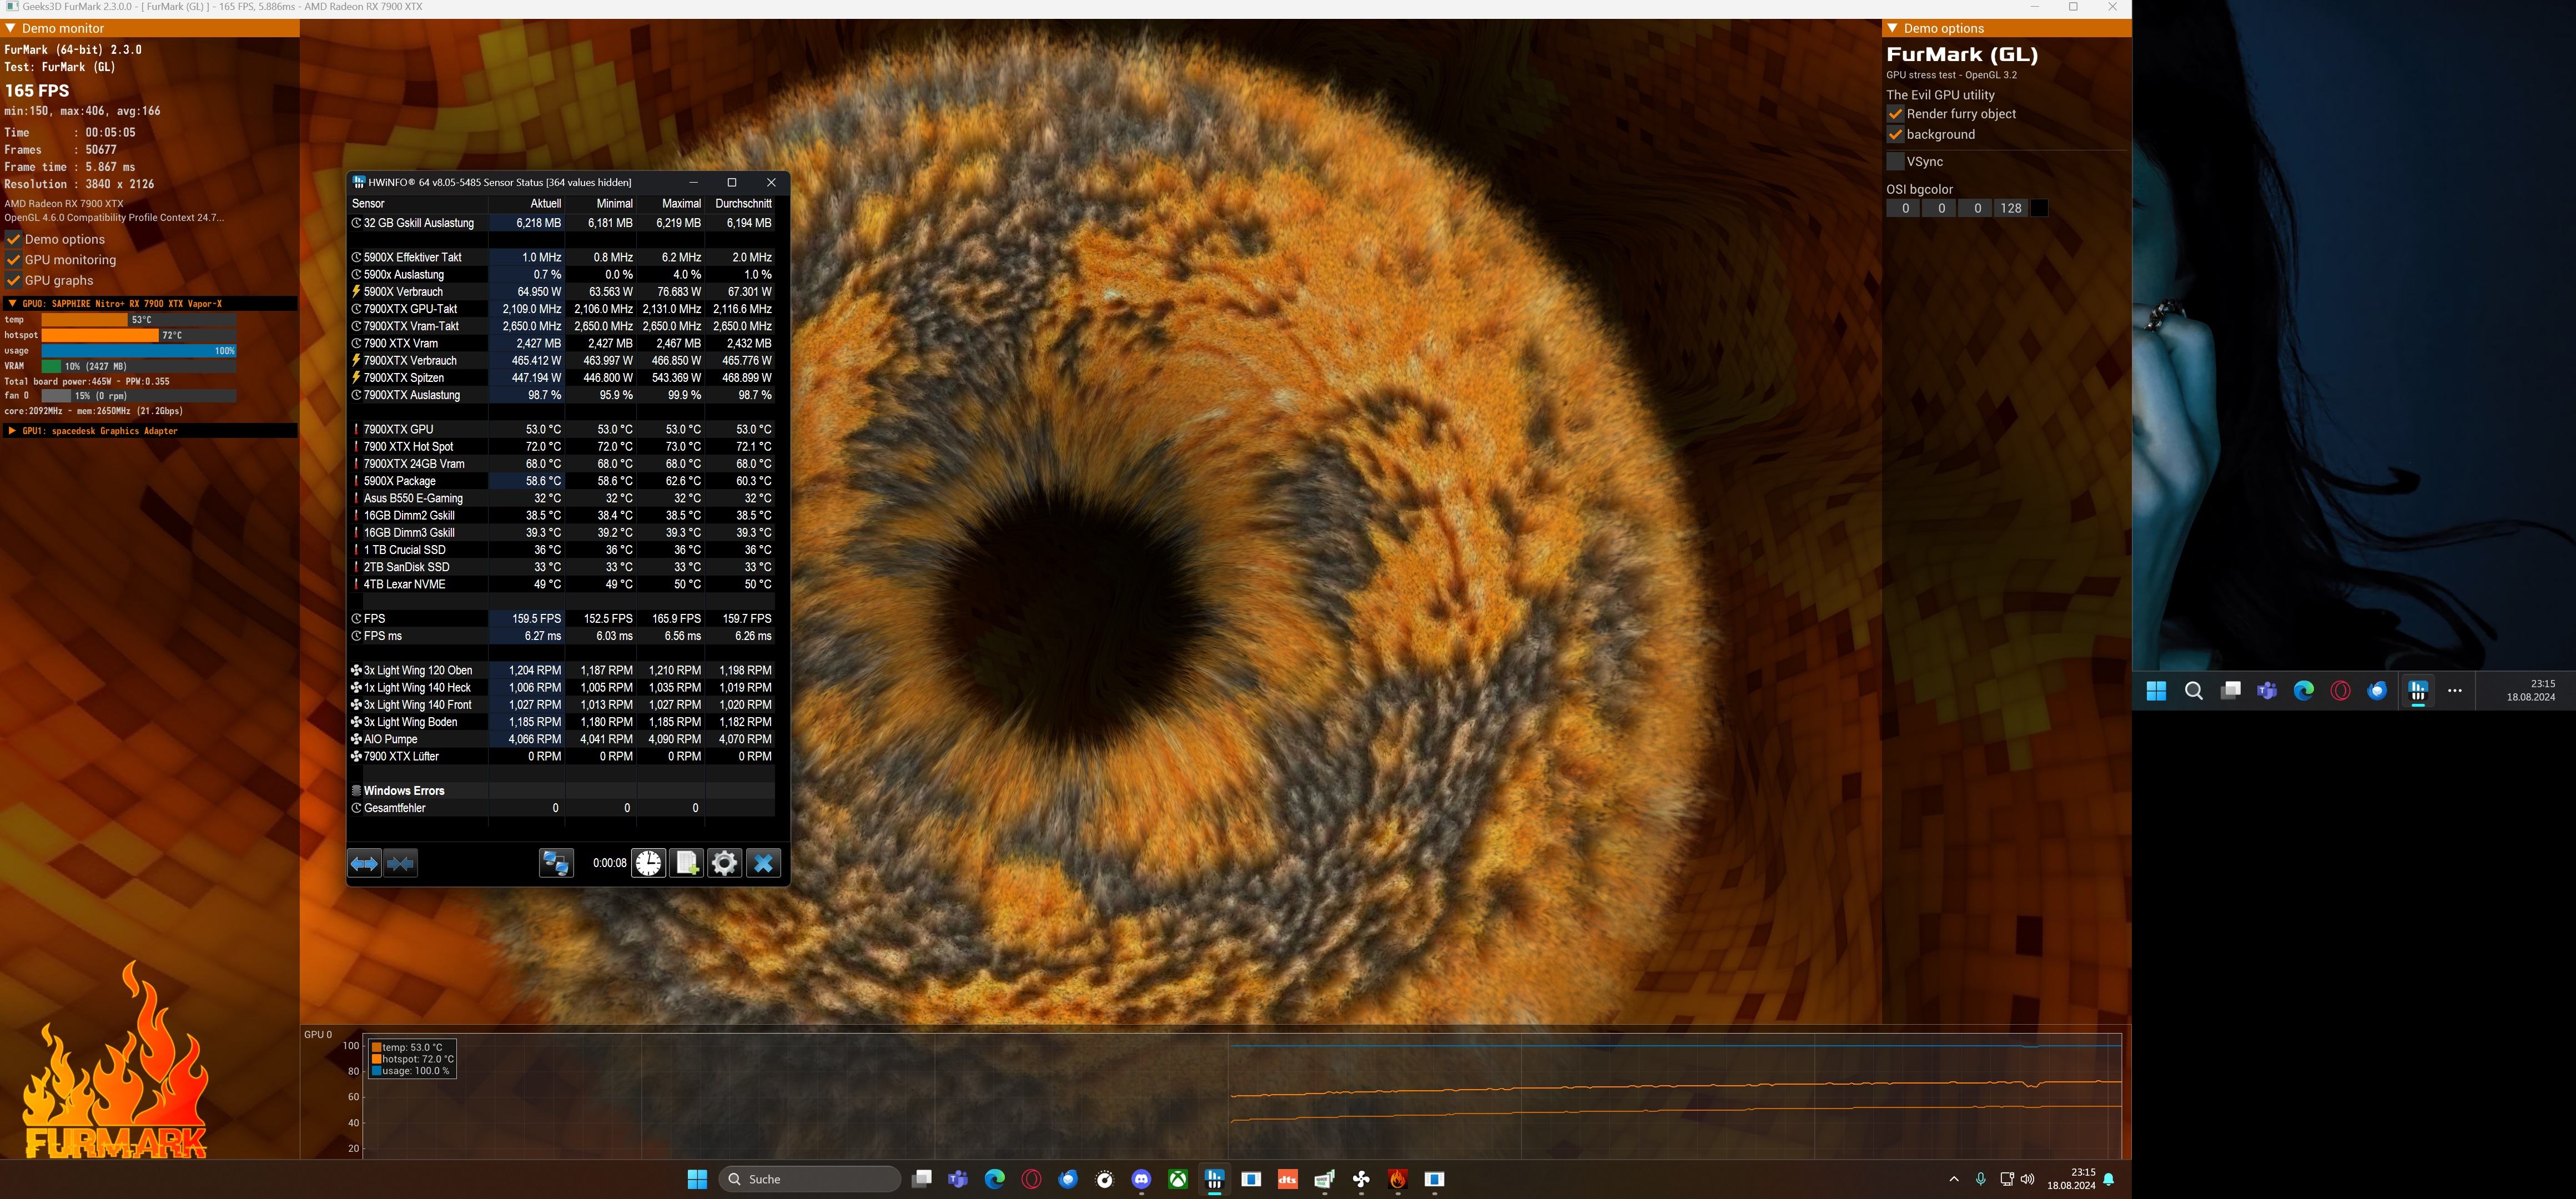Collapse the Demo options panel header
The image size is (2576, 1199).
pyautogui.click(x=1893, y=28)
